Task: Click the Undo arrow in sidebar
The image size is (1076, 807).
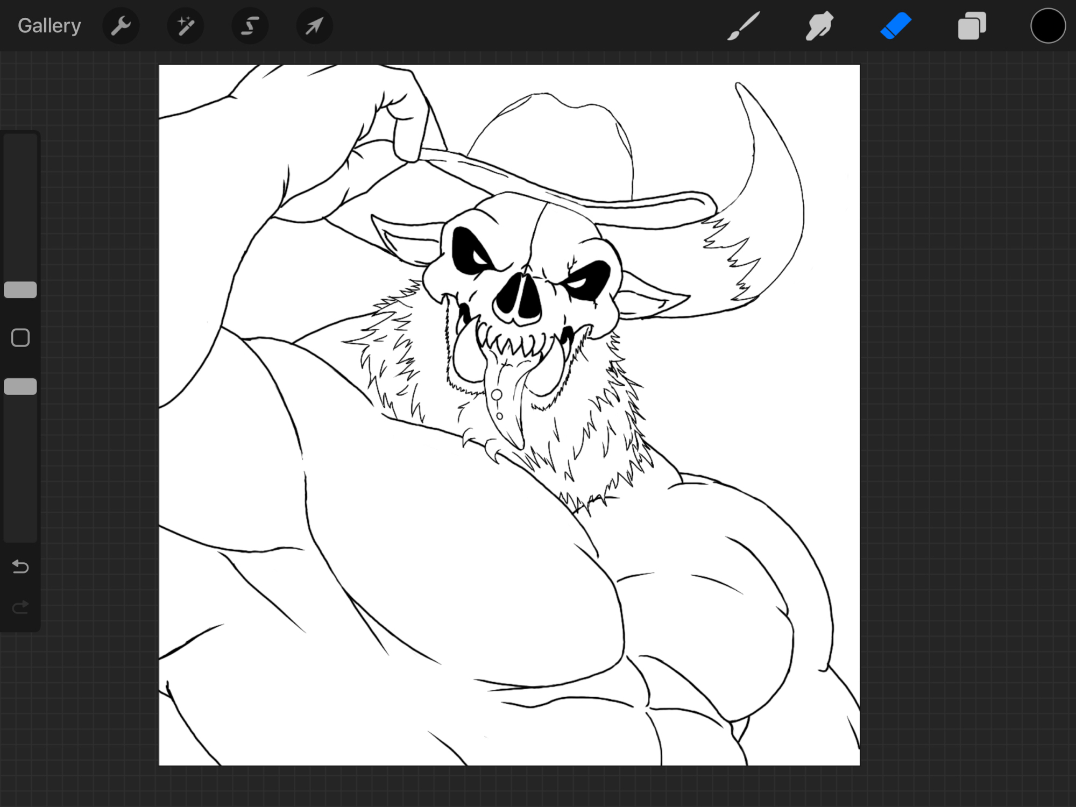Action: pos(20,567)
